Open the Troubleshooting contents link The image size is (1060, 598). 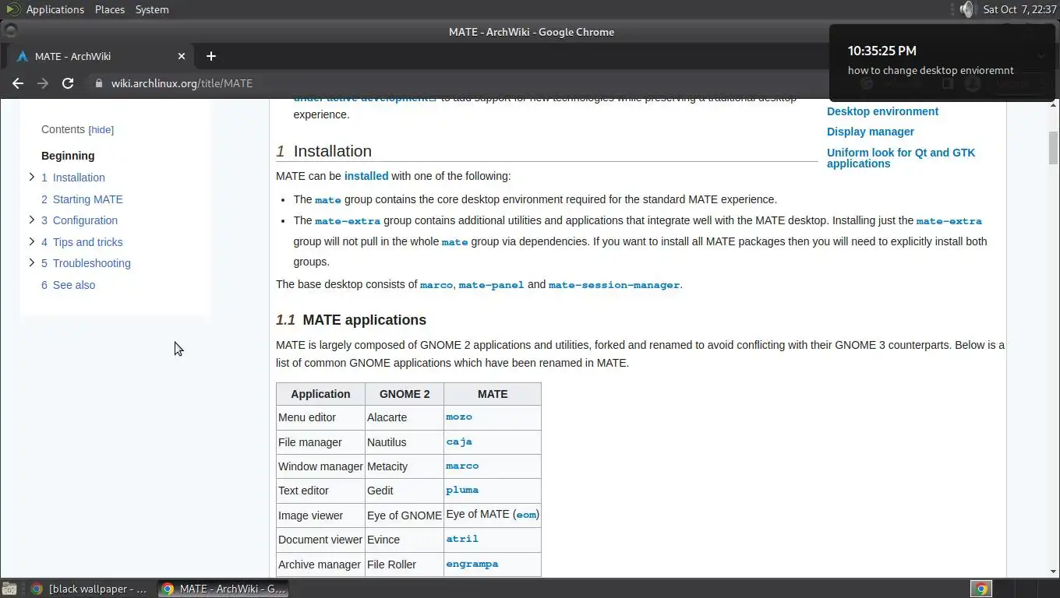pyautogui.click(x=86, y=263)
